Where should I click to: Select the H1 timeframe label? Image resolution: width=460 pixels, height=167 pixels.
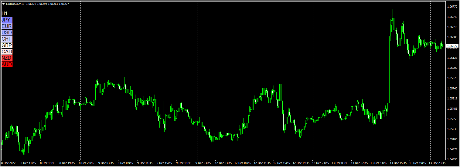pos(5,14)
